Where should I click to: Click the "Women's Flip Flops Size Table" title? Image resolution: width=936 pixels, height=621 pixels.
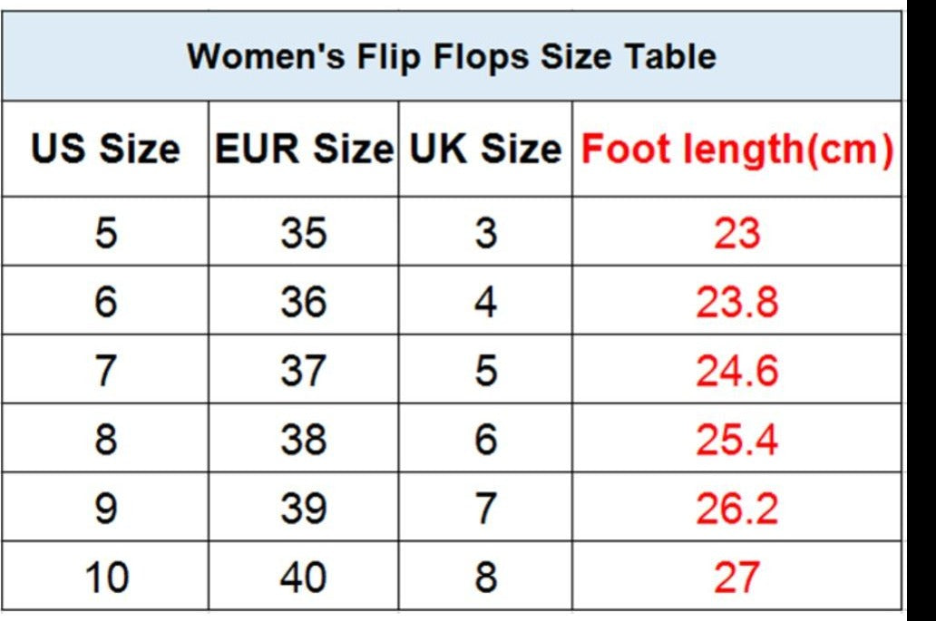click(x=452, y=56)
